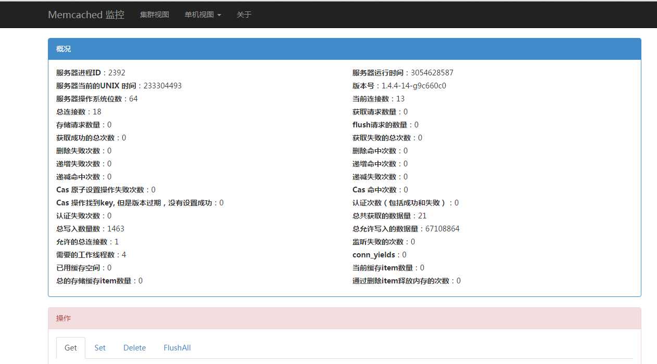Viewport: 657px width, 364px height.
Task: Select the Get tab
Action: click(x=71, y=348)
